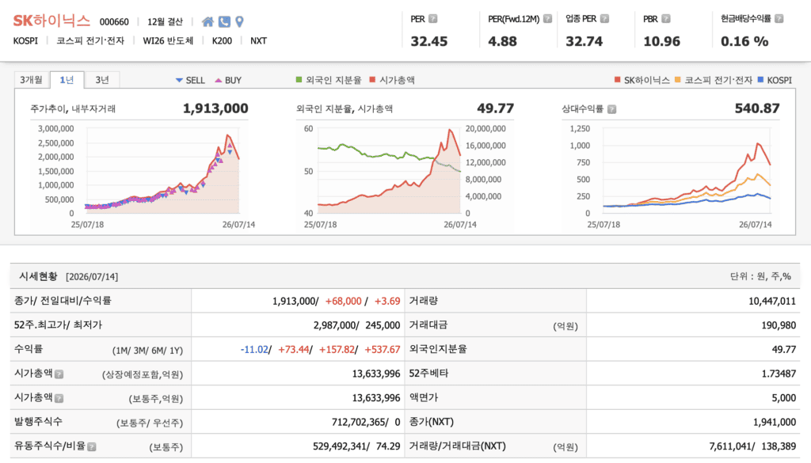Click the PBR value 10.96
The image size is (811, 463).
(661, 41)
